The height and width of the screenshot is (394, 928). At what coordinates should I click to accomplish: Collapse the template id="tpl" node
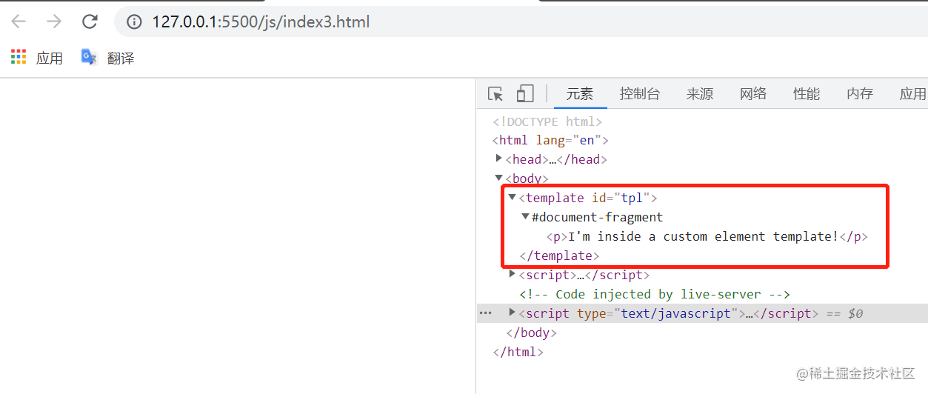click(x=512, y=197)
